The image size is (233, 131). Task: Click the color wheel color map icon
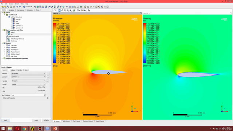pos(63,7)
